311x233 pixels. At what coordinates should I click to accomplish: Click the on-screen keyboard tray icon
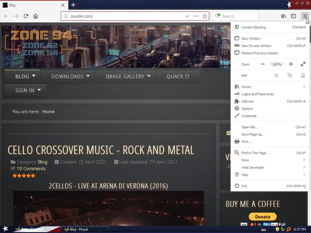[264, 230]
